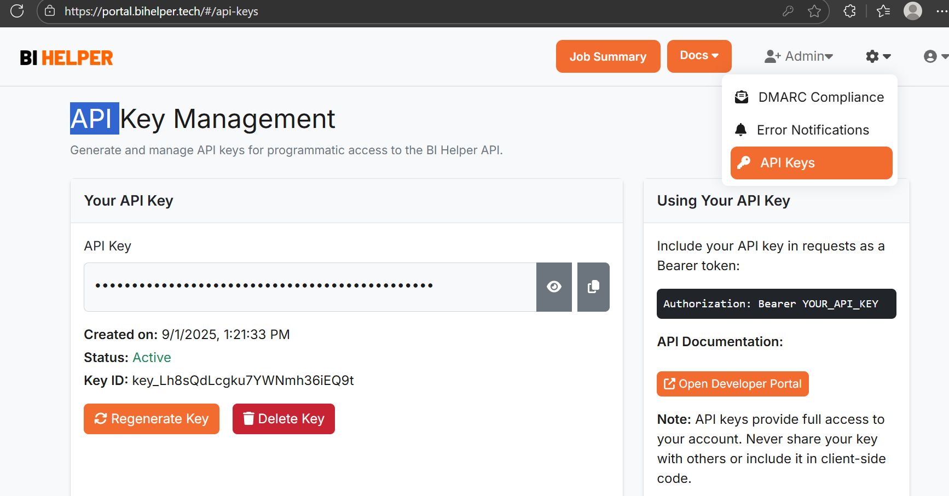The height and width of the screenshot is (496, 949).
Task: Open the gear settings dropdown
Action: 878,56
